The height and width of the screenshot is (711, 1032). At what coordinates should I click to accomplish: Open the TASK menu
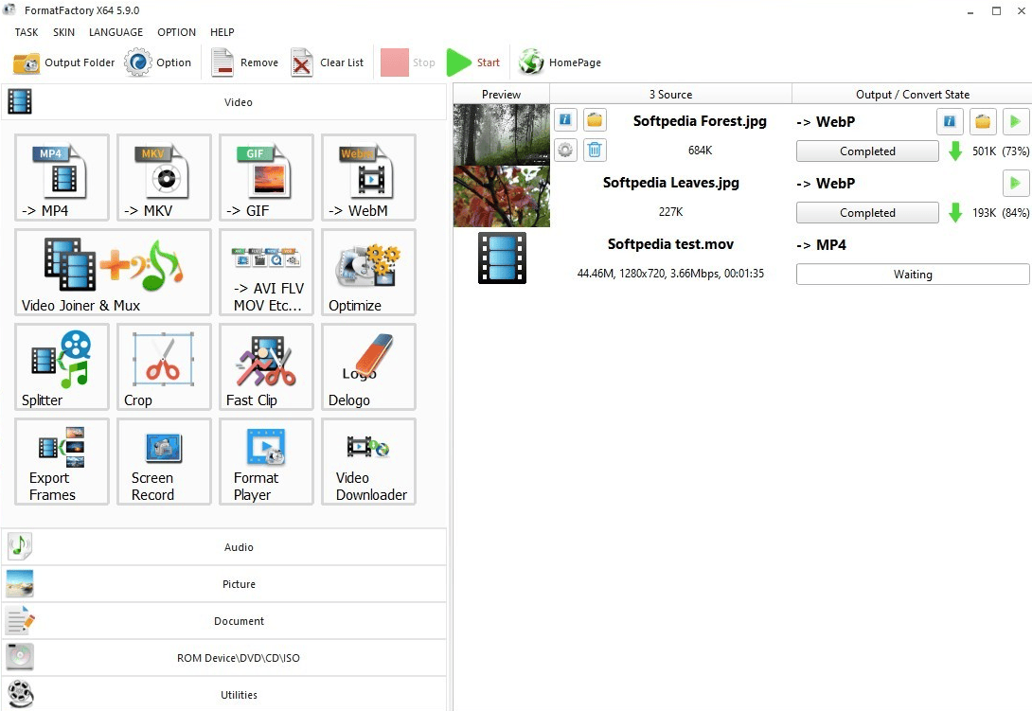pos(27,32)
